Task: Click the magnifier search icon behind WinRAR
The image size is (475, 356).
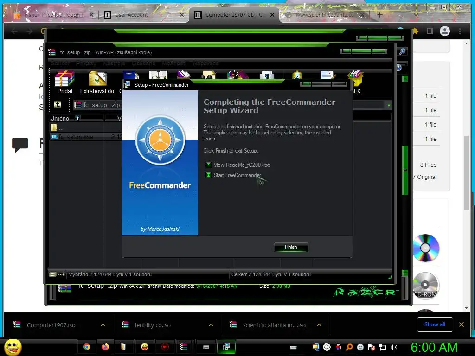Action: [402, 51]
